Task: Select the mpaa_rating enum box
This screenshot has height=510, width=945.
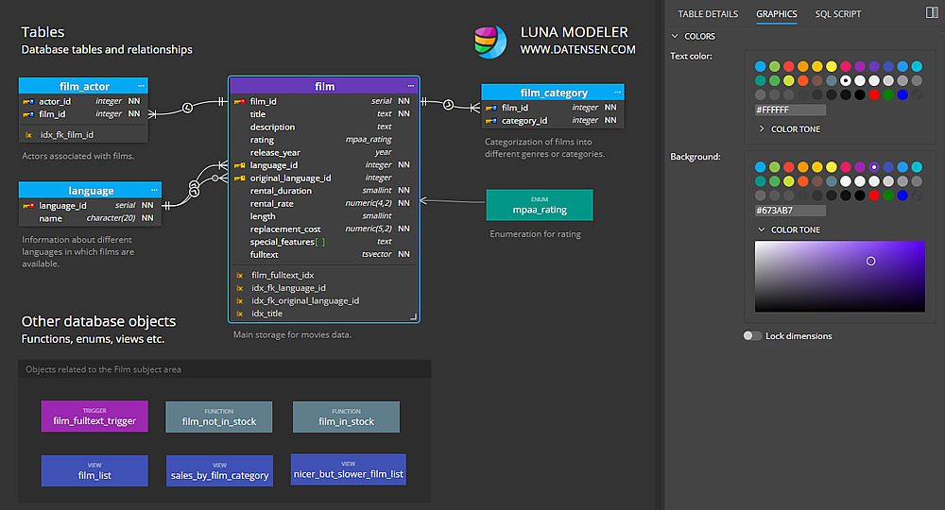Action: tap(540, 205)
